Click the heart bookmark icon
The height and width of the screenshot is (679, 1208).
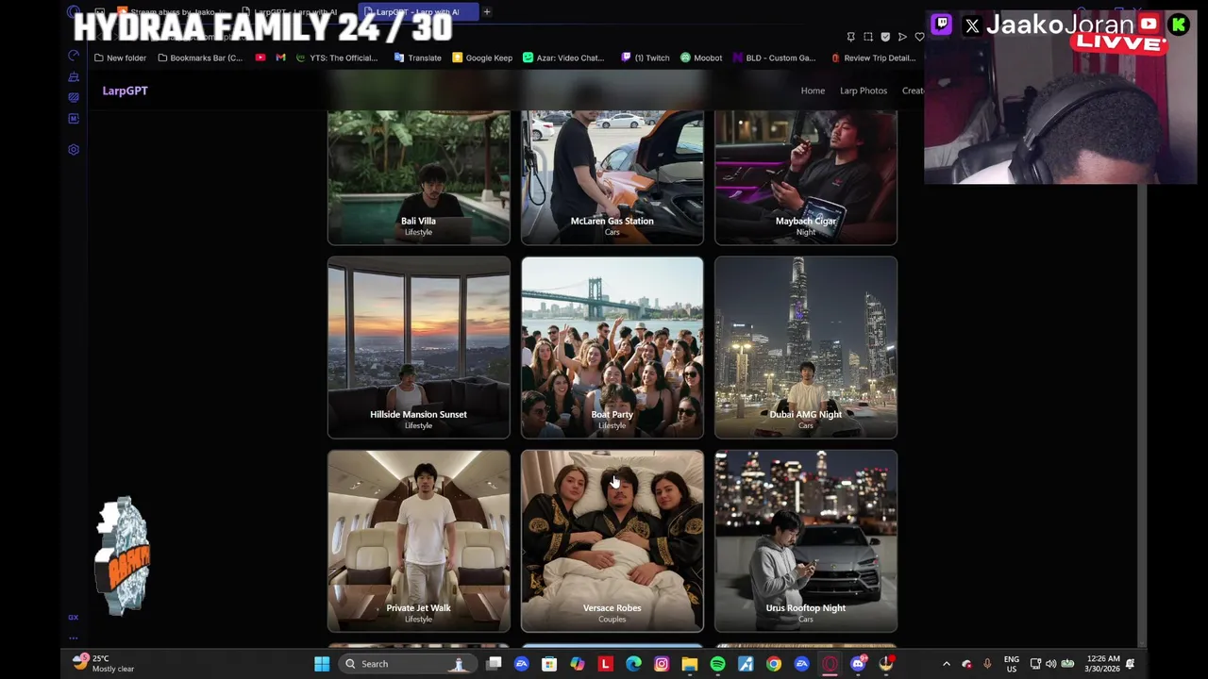coord(919,37)
